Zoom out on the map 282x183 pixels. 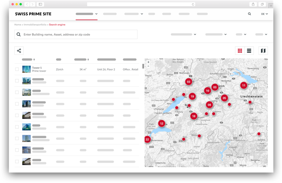pos(149,66)
